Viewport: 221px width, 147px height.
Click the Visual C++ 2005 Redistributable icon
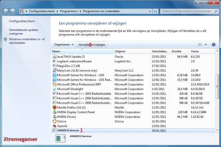(x=55, y=94)
